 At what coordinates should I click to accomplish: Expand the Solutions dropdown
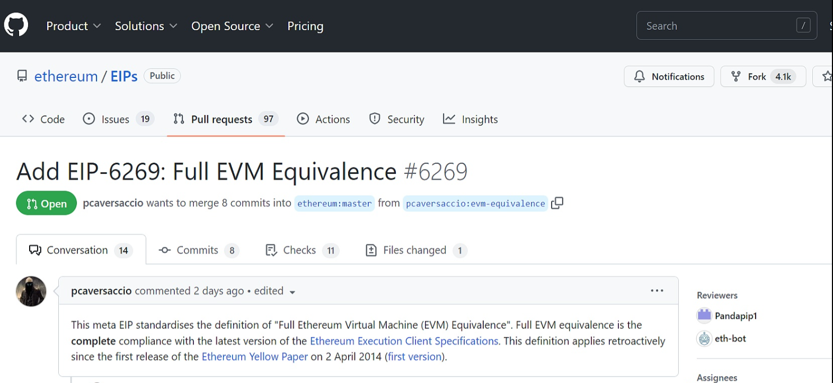point(146,26)
